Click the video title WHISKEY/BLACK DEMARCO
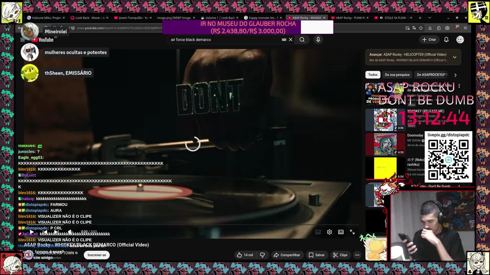 87,245
